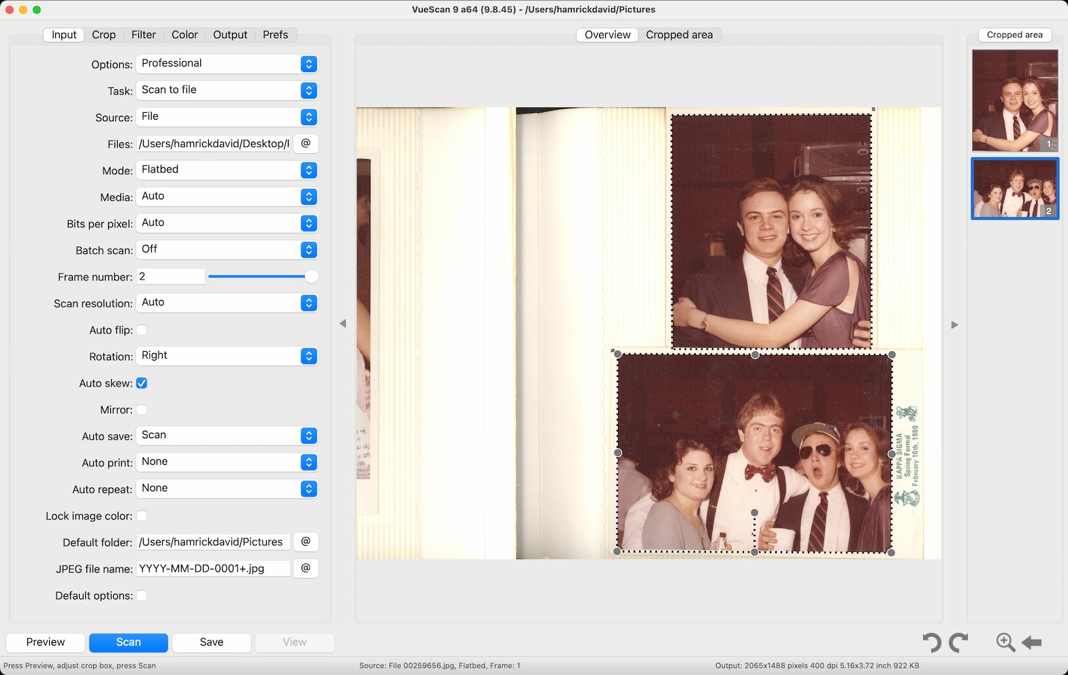Viewport: 1068px width, 675px height.
Task: Switch to the Filter tab
Action: tap(144, 35)
